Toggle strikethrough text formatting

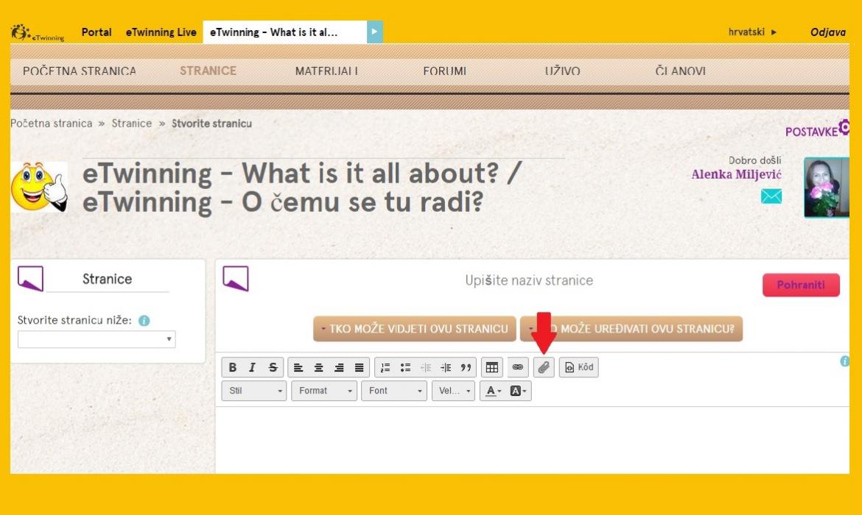pos(272,368)
